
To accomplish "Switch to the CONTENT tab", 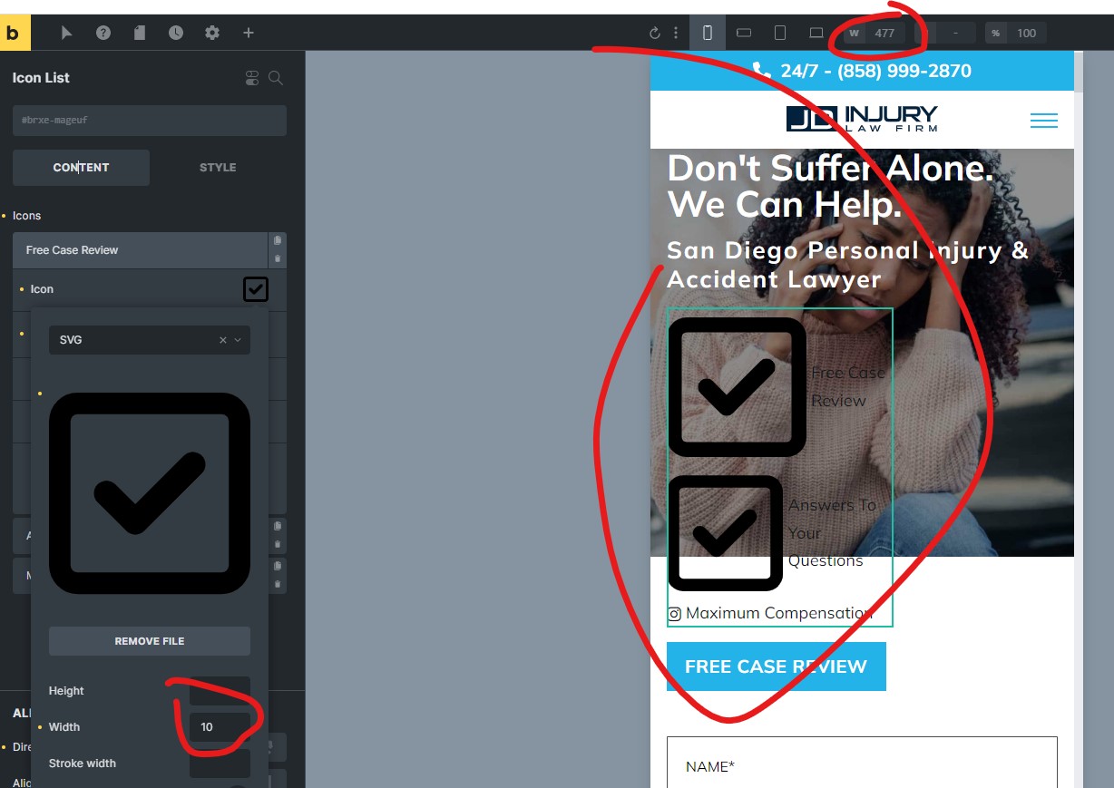I will tap(81, 168).
